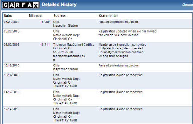Click the 15,000 mileage value
The image size is (193, 124).
click(45, 22)
